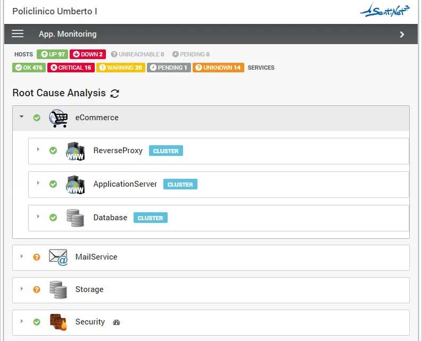Collapse the eCommerce tree node
The width and height of the screenshot is (422, 341).
click(21, 117)
